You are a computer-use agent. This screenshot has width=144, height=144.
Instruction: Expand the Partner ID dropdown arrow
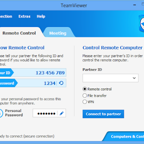click(134, 78)
